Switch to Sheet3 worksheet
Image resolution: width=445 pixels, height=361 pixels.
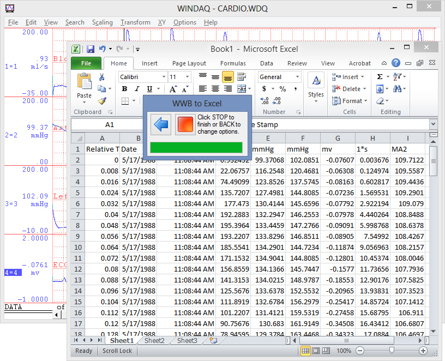pyautogui.click(x=187, y=340)
